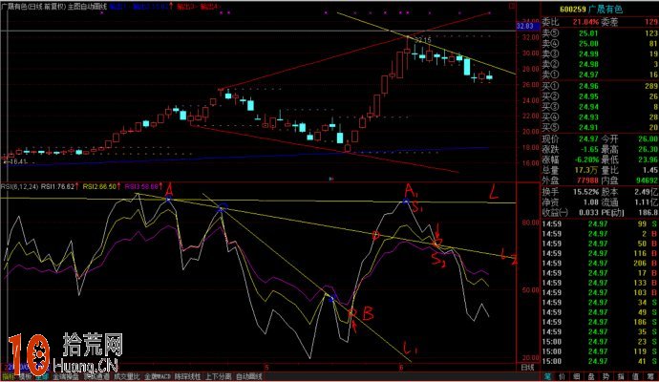Select the 笔 tick detail tab
The height and width of the screenshot is (382, 659).
(x=547, y=376)
